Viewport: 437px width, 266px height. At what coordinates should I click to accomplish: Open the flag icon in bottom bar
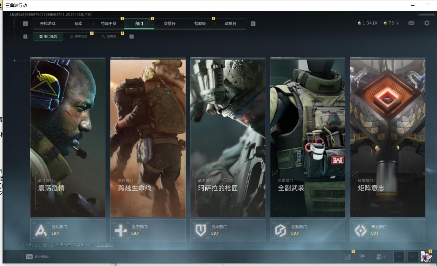coord(362,257)
